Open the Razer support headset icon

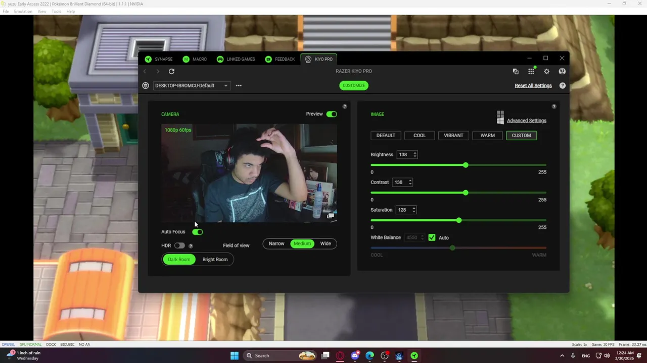562,72
